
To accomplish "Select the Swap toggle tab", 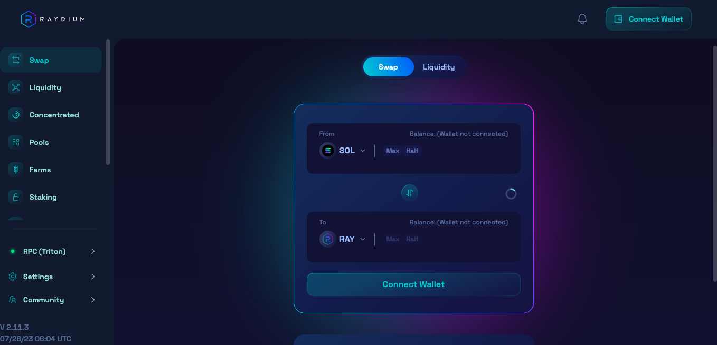I will pyautogui.click(x=388, y=67).
